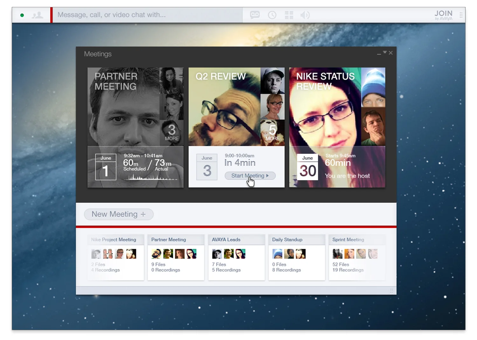Viewport: 477px width, 340px height.
Task: Click '8 Recordings' in Daily Standup card
Action: [287, 270]
